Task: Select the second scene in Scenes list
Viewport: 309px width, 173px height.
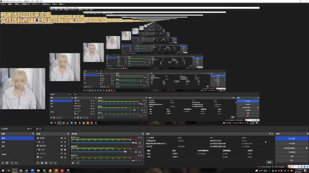Action: (x=17, y=142)
